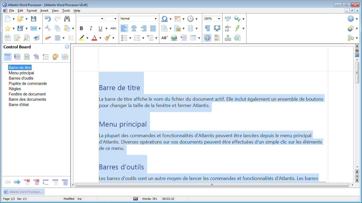Screen dimensions: 362x203
Task: Click the question mark Help icon
Action: click(x=351, y=19)
